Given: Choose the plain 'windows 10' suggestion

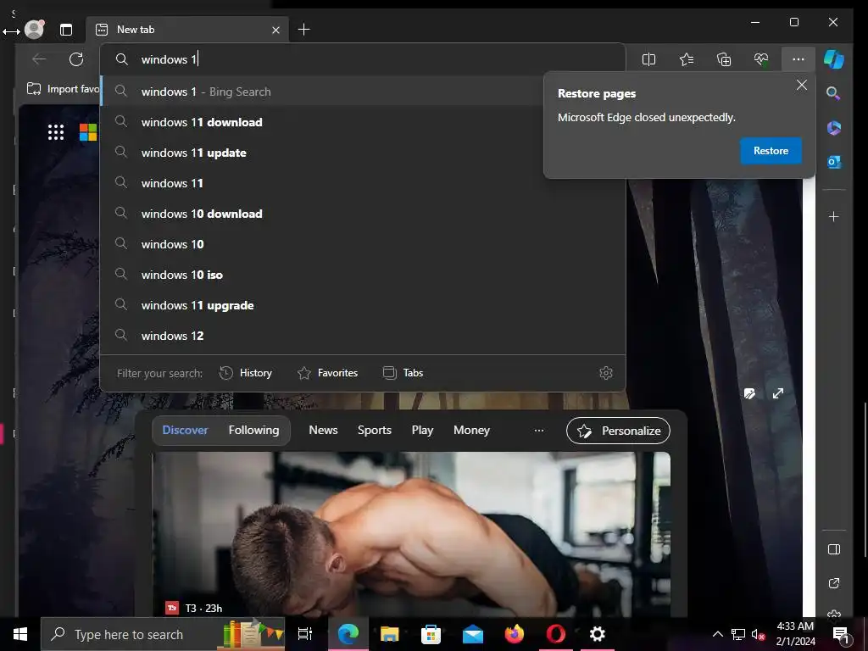Looking at the screenshot, I should (363, 244).
